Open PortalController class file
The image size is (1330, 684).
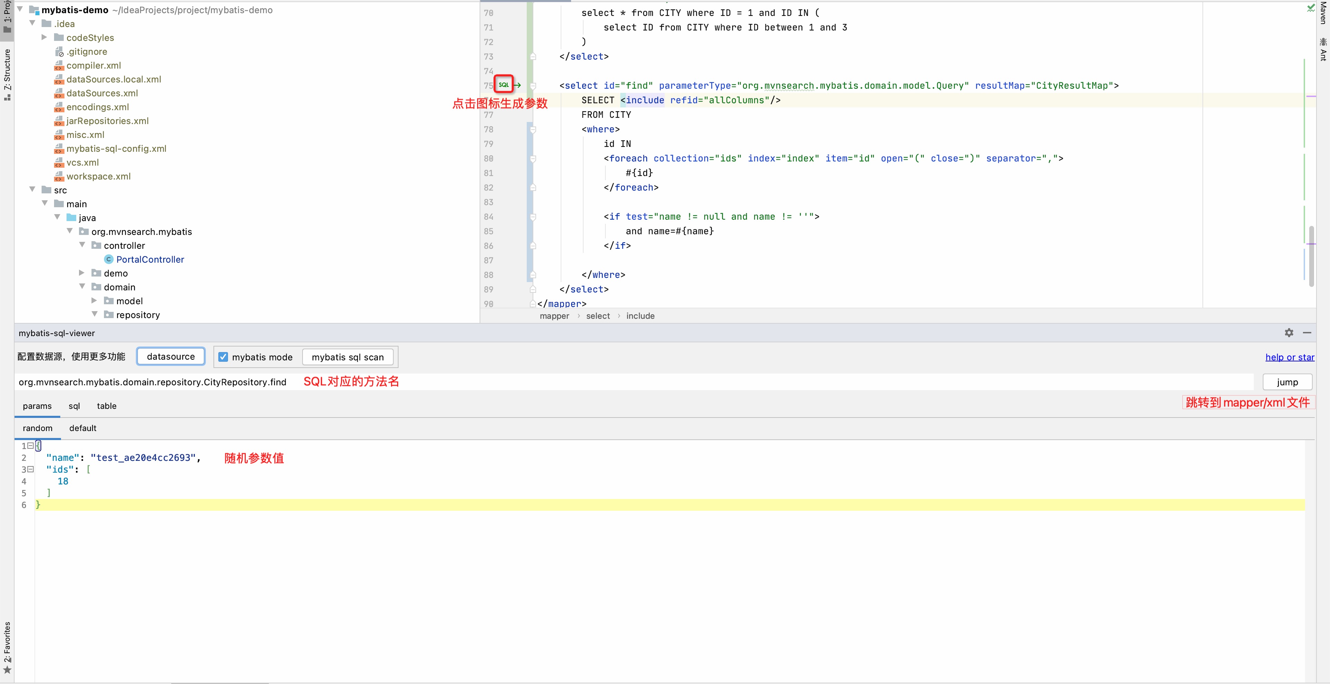(x=150, y=259)
